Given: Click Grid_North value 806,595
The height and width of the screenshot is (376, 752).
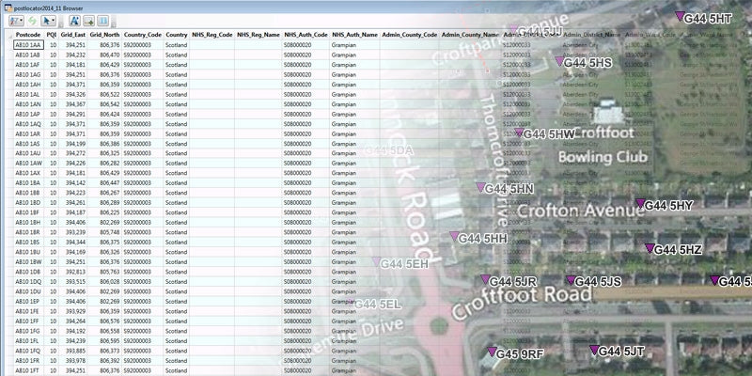Looking at the screenshot, I should coord(110,340).
